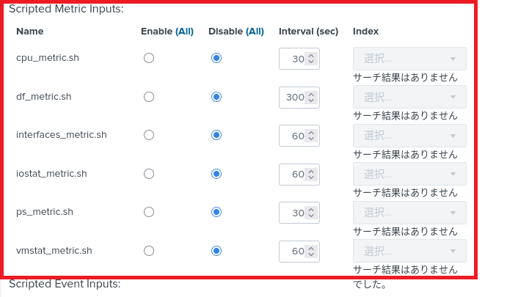Click the Disable (All) link
Image resolution: width=507 pixels, height=297 pixels.
pos(255,32)
